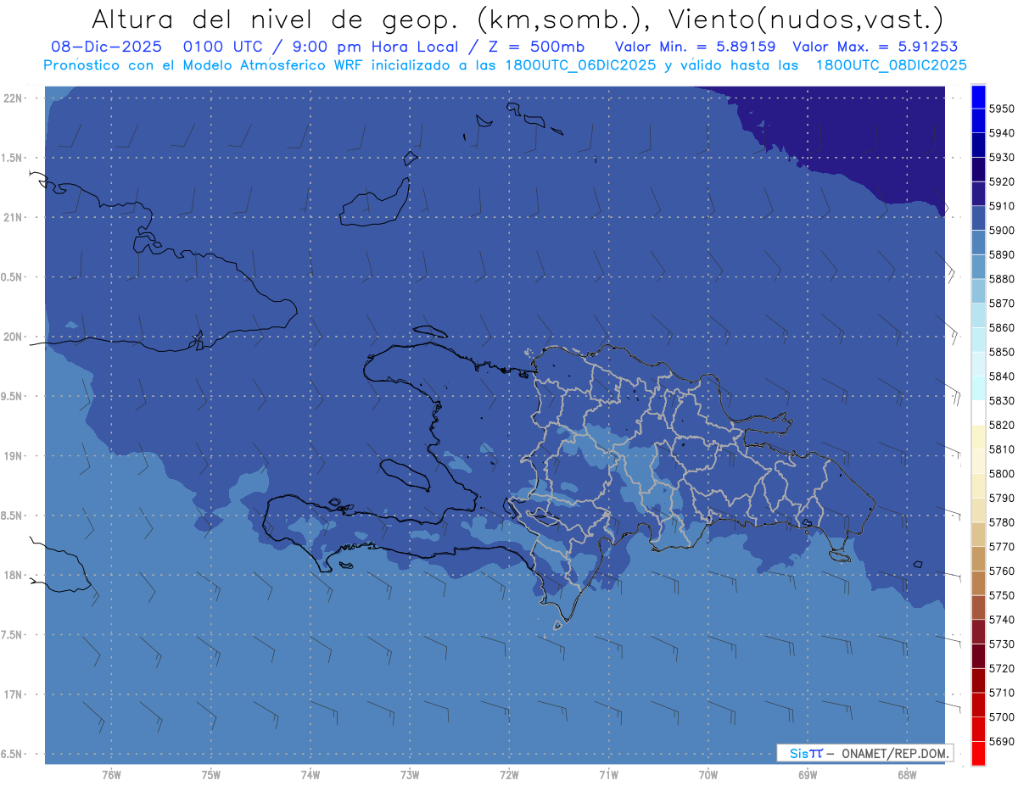Click the '1800UTC_08DIC2025' valid-until time
Screen dimensions: 1018x786
pyautogui.click(x=890, y=65)
